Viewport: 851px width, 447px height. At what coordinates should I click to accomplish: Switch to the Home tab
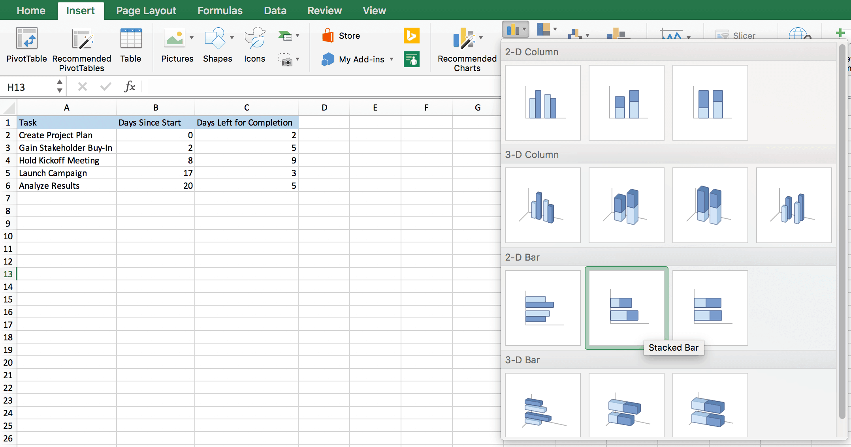(x=30, y=9)
